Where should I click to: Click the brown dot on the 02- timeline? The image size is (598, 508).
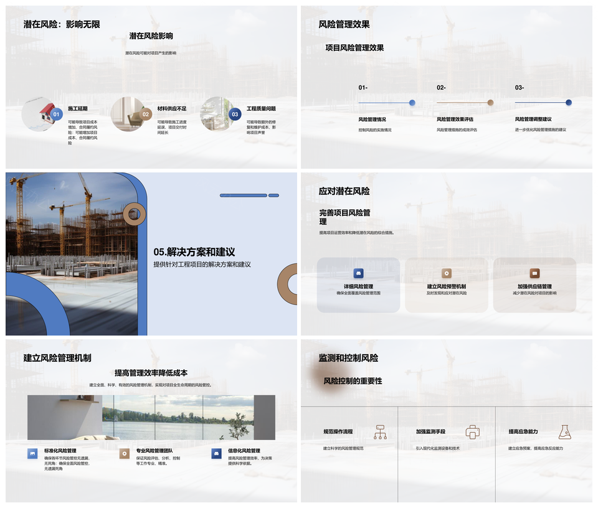(490, 103)
